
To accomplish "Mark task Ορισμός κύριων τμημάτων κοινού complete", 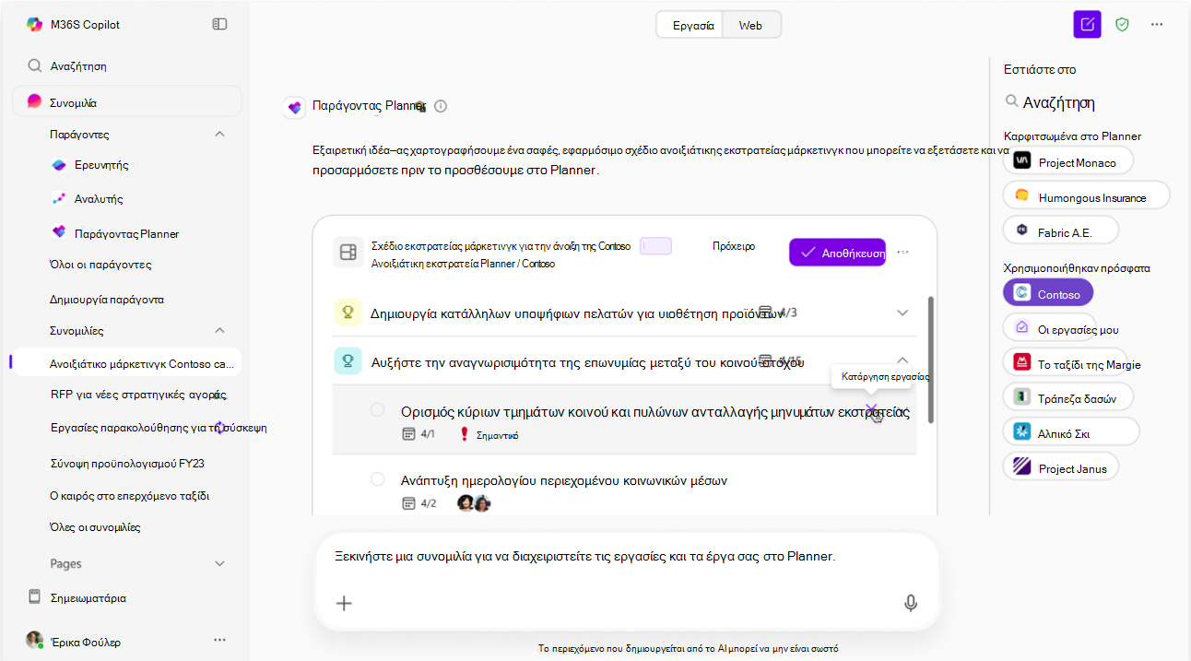I will click(x=377, y=409).
